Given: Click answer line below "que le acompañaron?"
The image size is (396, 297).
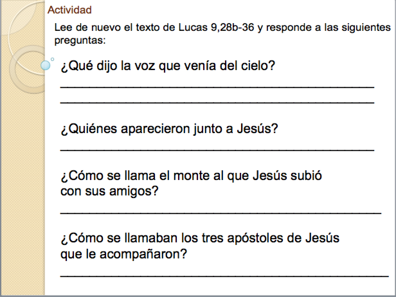Looking at the screenshot, I should (x=224, y=275).
